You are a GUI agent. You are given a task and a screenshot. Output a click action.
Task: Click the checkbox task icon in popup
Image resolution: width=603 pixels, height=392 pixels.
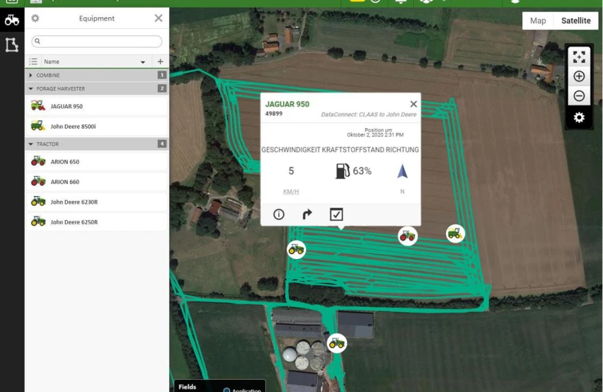click(336, 215)
